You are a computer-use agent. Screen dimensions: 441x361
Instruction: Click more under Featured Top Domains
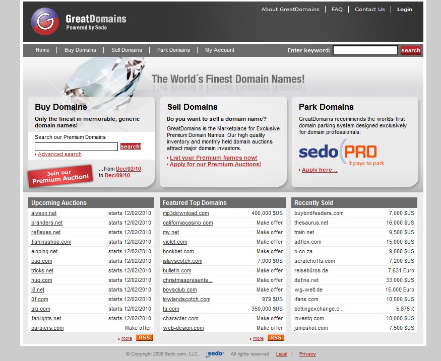tap(258, 338)
